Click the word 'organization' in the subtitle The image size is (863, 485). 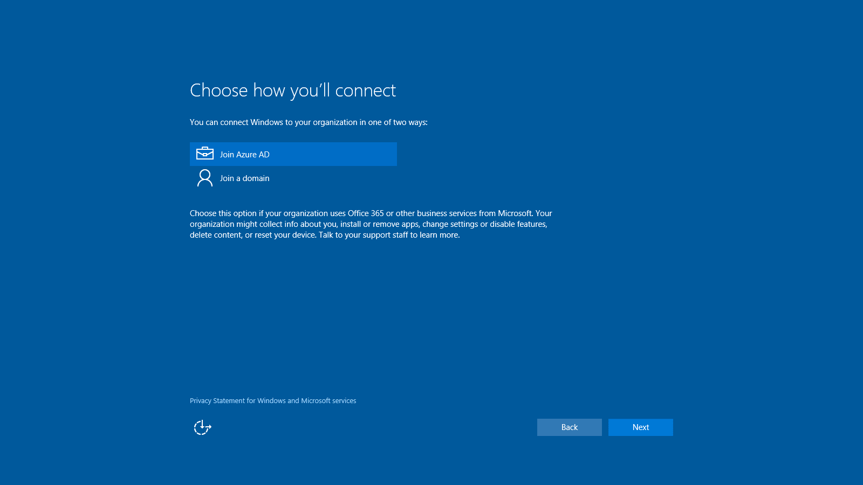click(335, 122)
